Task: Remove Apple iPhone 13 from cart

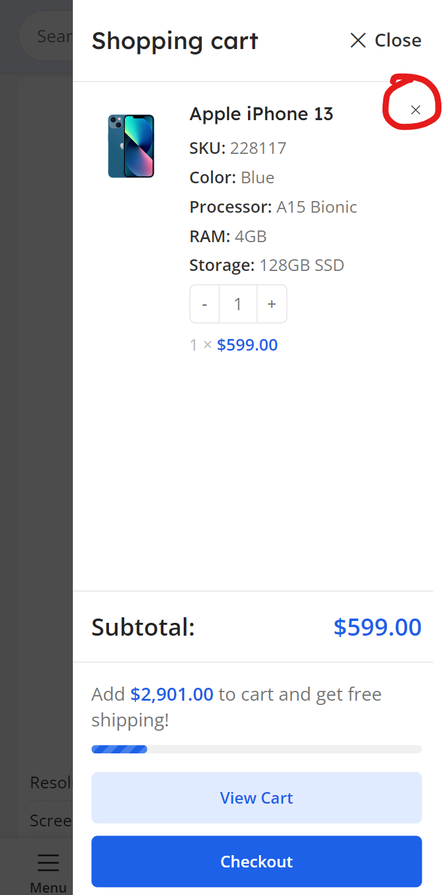Action: 416,110
